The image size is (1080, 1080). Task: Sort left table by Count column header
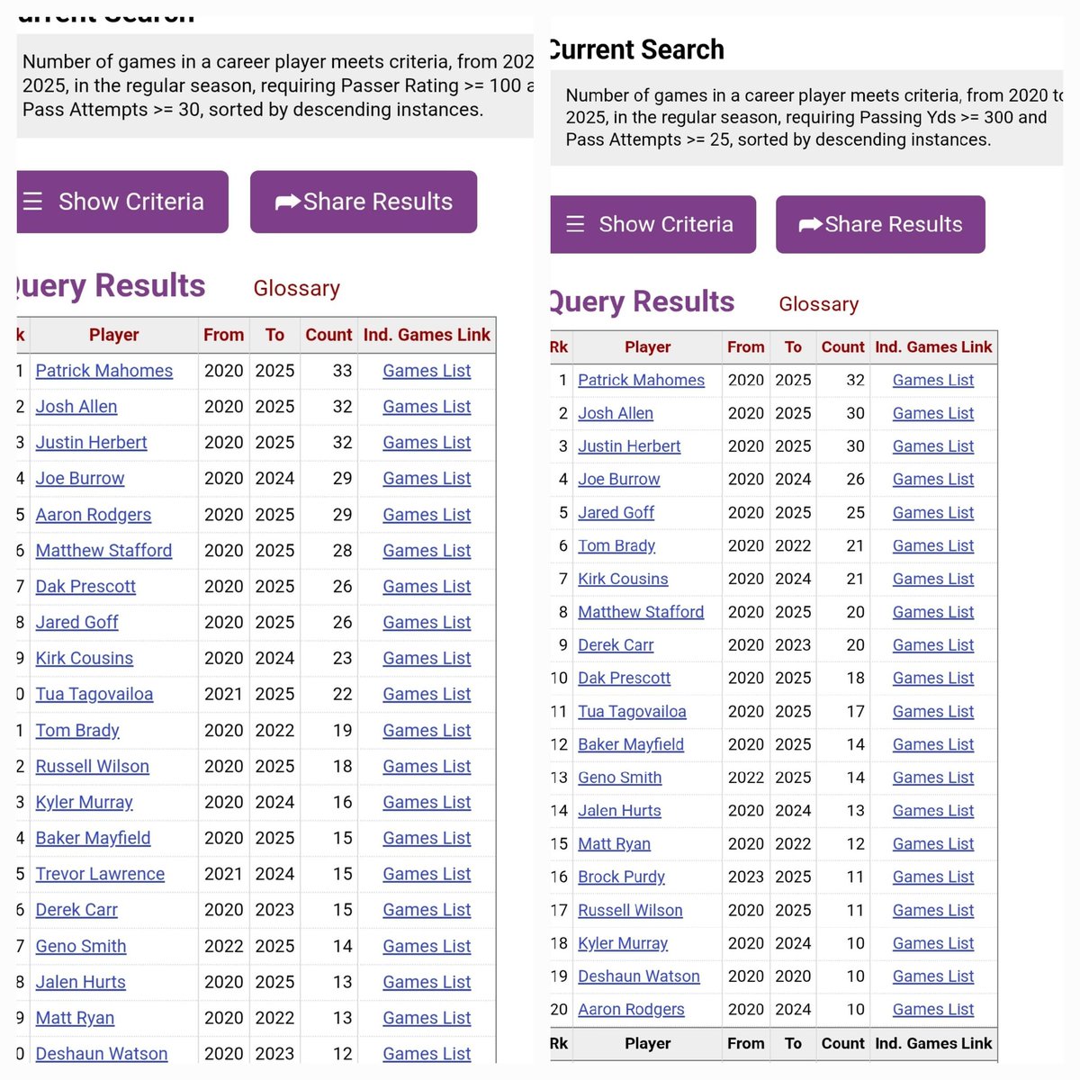[328, 335]
